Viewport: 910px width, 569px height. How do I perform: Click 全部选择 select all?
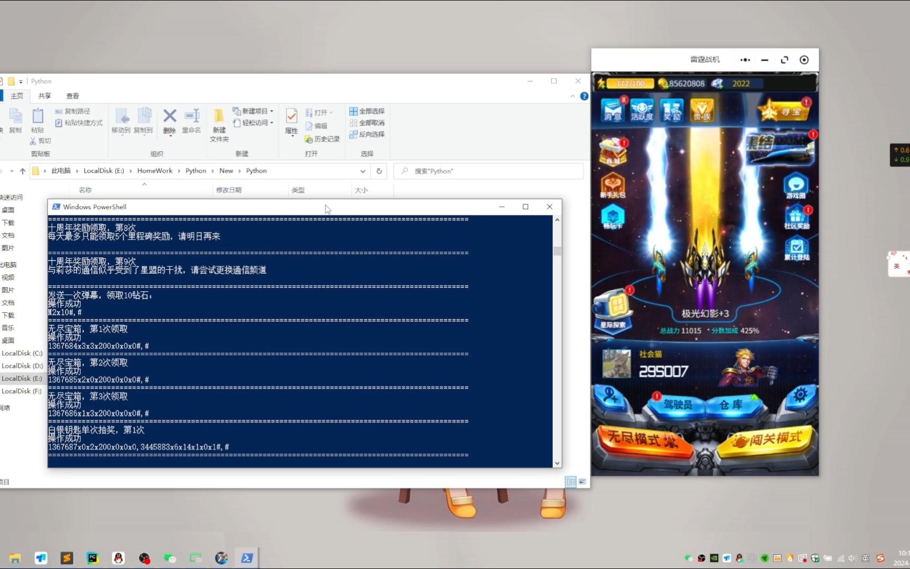(x=367, y=111)
